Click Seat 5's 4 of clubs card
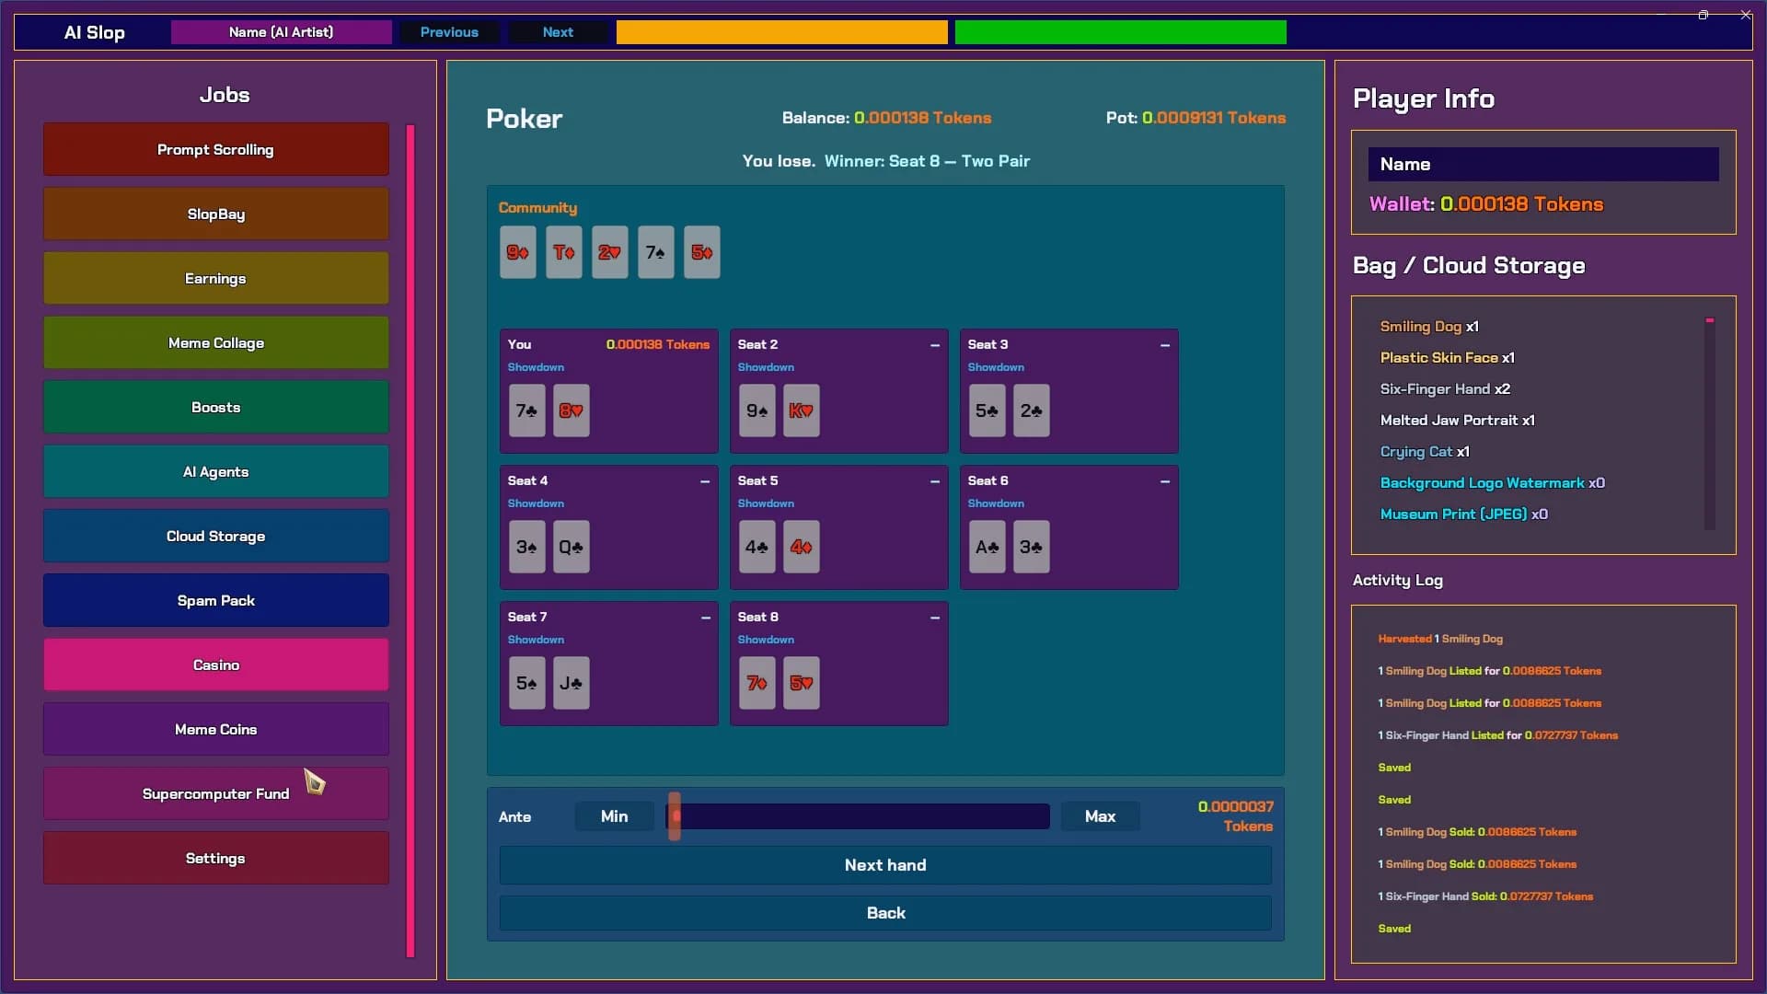This screenshot has height=994, width=1767. tap(757, 547)
